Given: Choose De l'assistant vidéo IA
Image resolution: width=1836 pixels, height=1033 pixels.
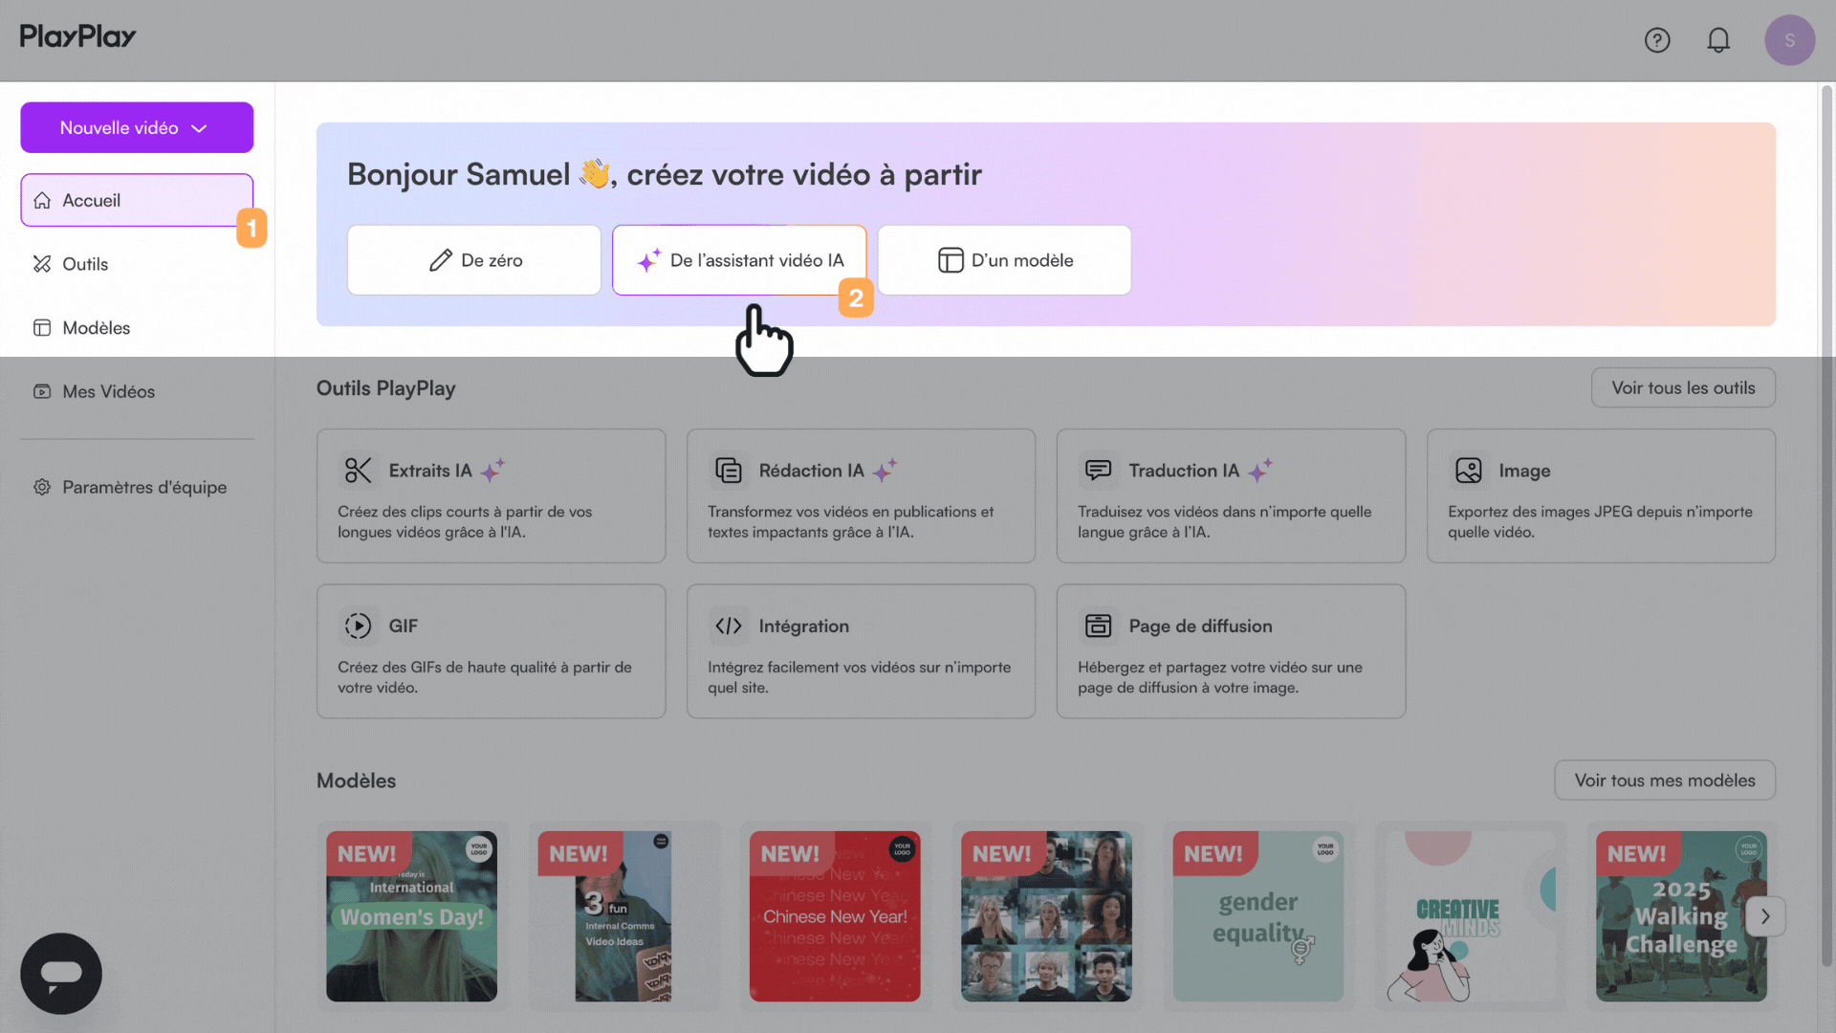Looking at the screenshot, I should click(739, 260).
